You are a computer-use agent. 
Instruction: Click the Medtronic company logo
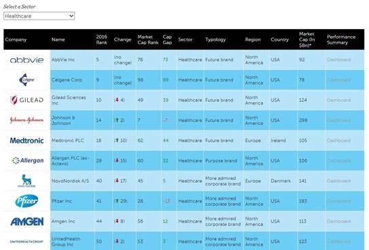coord(27,141)
